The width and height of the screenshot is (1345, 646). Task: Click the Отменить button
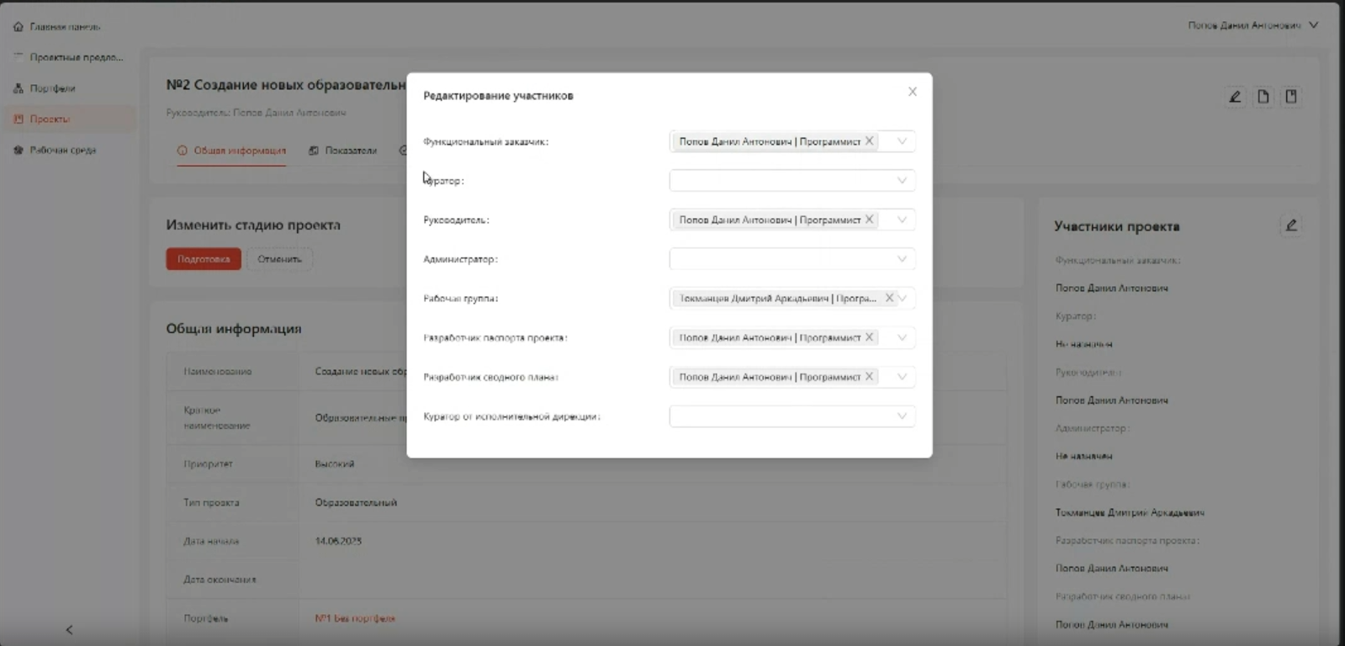point(279,259)
